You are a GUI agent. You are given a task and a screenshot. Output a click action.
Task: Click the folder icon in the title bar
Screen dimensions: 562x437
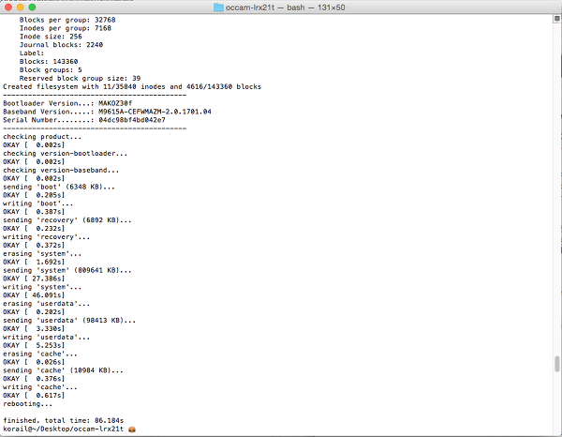pyautogui.click(x=218, y=8)
